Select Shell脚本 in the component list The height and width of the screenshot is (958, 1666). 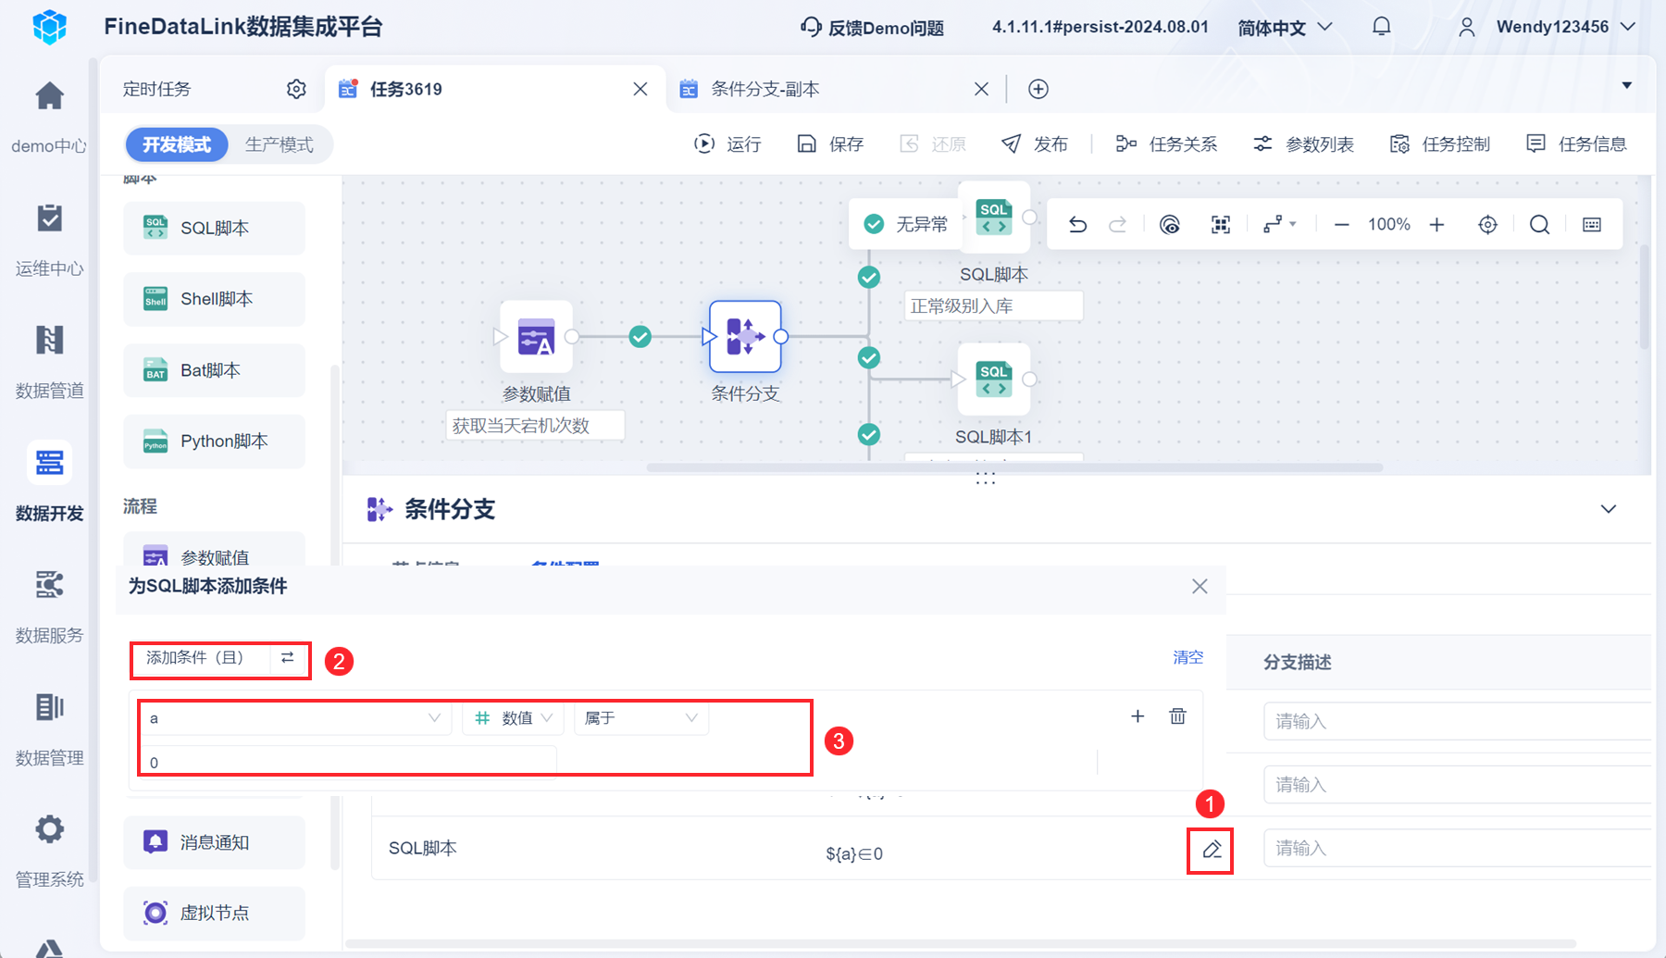(214, 299)
